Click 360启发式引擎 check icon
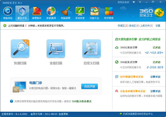 point(117,62)
